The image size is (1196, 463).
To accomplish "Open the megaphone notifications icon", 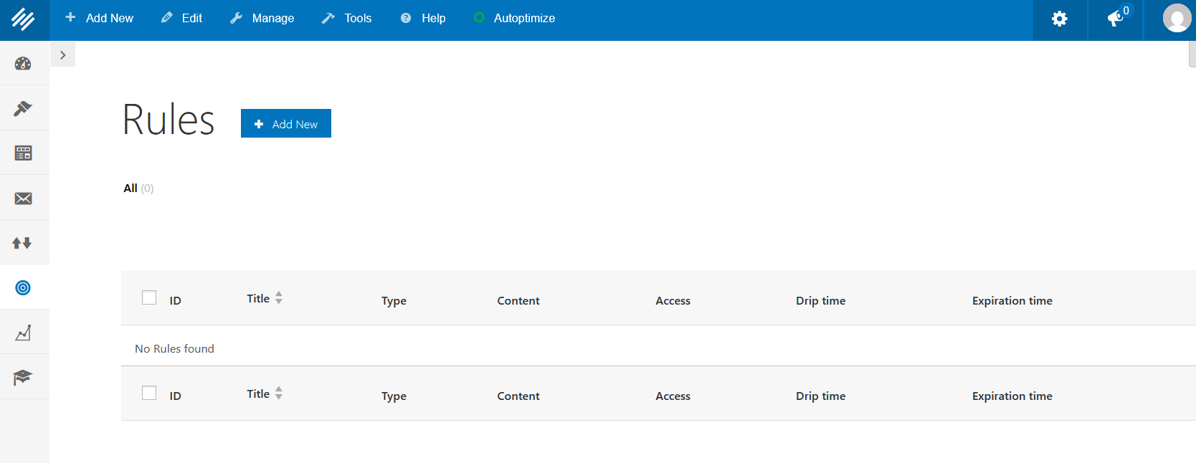I will (x=1115, y=19).
